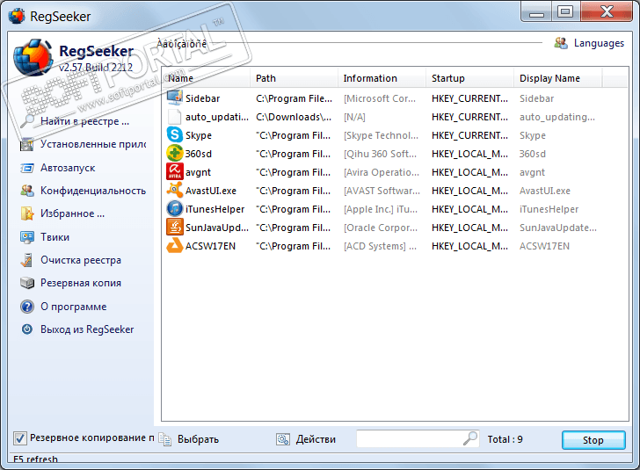The width and height of the screenshot is (640, 470).
Task: Toggle the Резервное копирование checkbox
Action: coord(20,438)
